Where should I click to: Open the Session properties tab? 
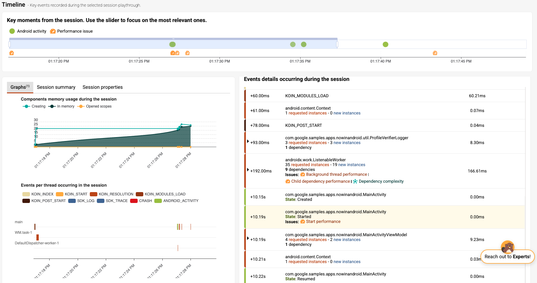(103, 87)
